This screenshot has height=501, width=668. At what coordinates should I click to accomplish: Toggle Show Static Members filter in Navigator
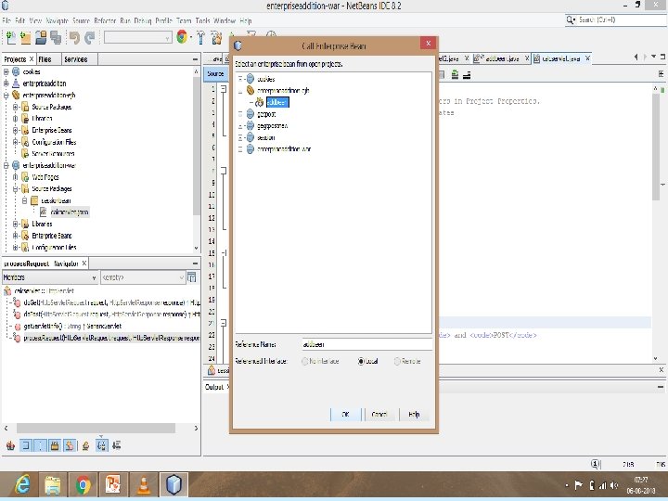(40, 445)
